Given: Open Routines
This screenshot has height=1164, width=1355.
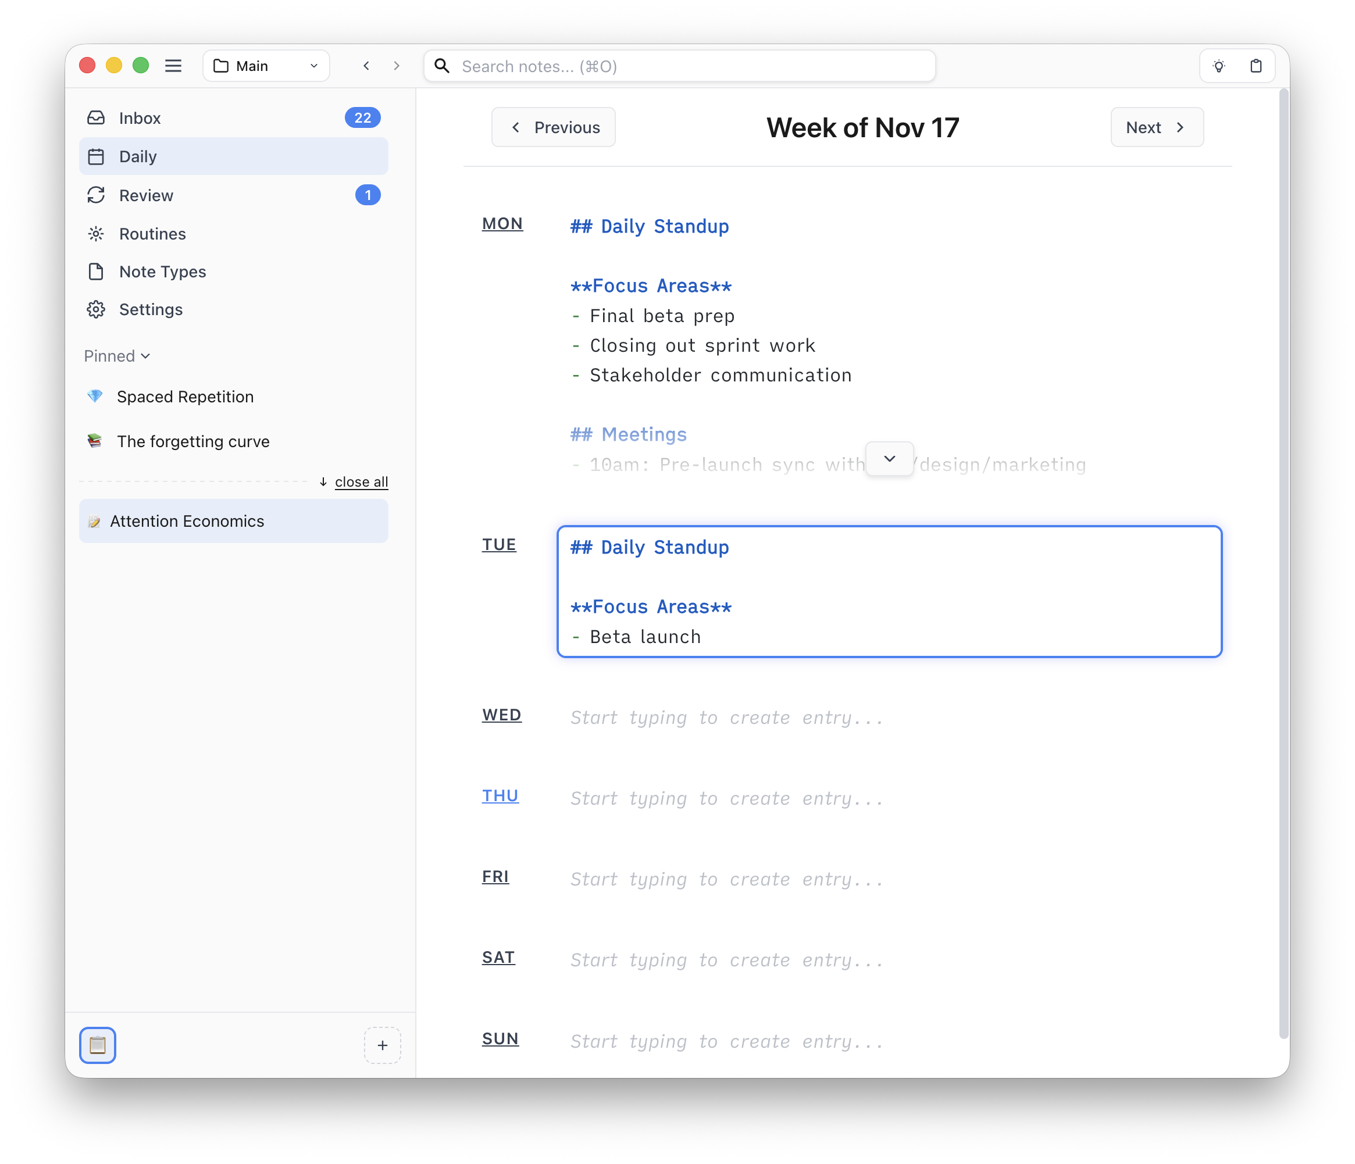Looking at the screenshot, I should click(x=152, y=234).
